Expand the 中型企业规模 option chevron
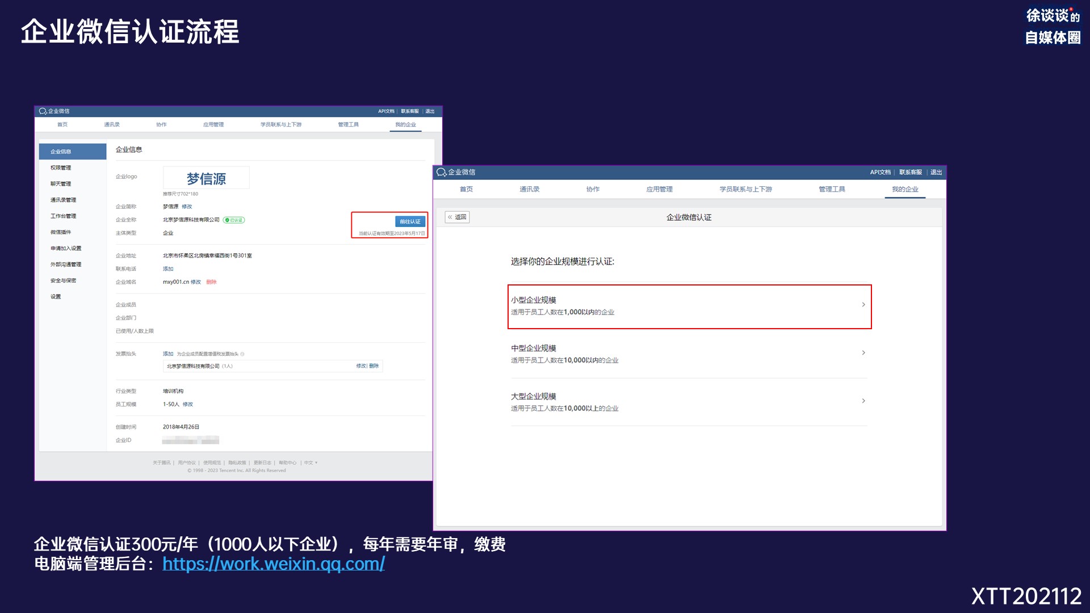Screen dimensions: 1090x613 863,353
